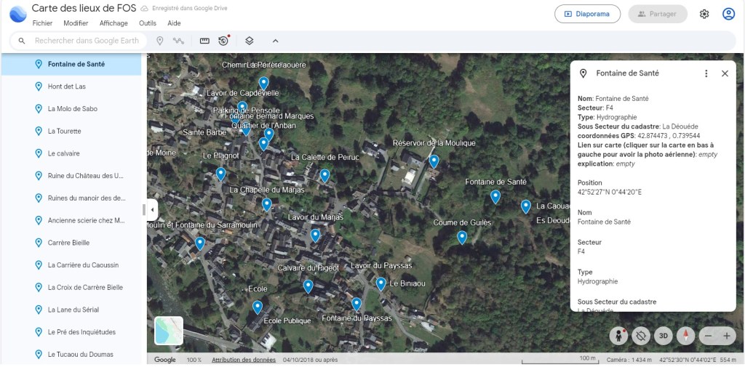Select the draw path or polygon tool
This screenshot has width=745, height=367.
(178, 41)
